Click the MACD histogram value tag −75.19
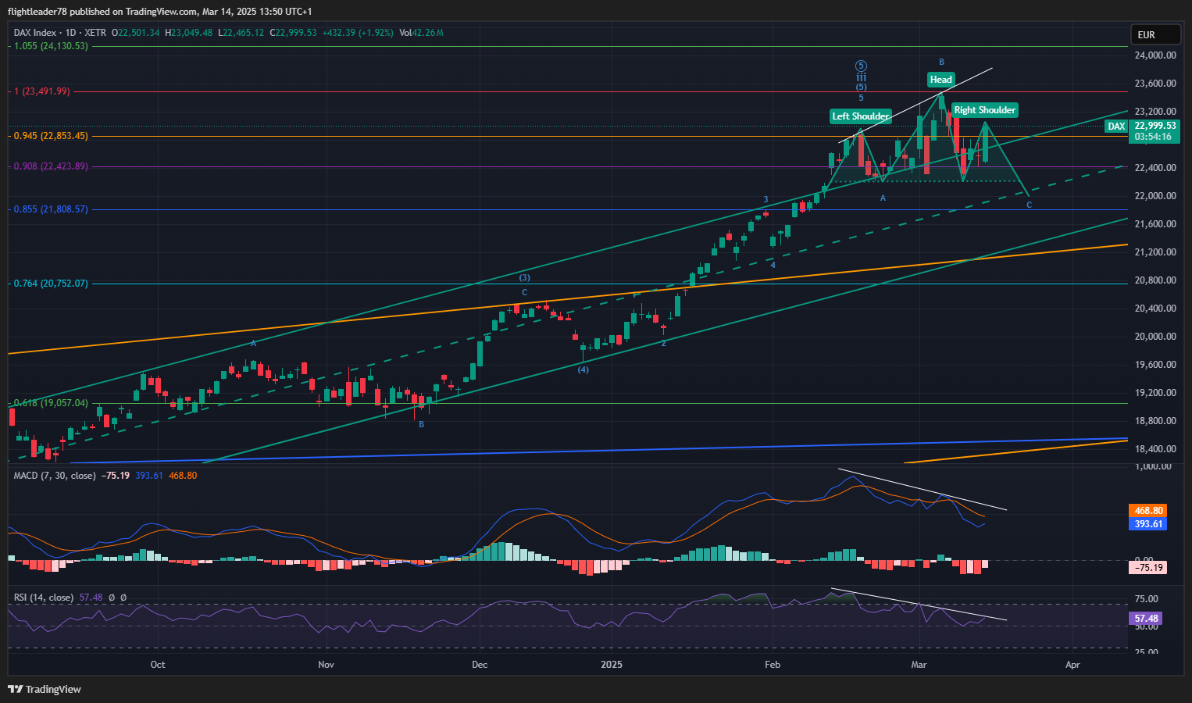Image resolution: width=1192 pixels, height=703 pixels. (x=1147, y=568)
